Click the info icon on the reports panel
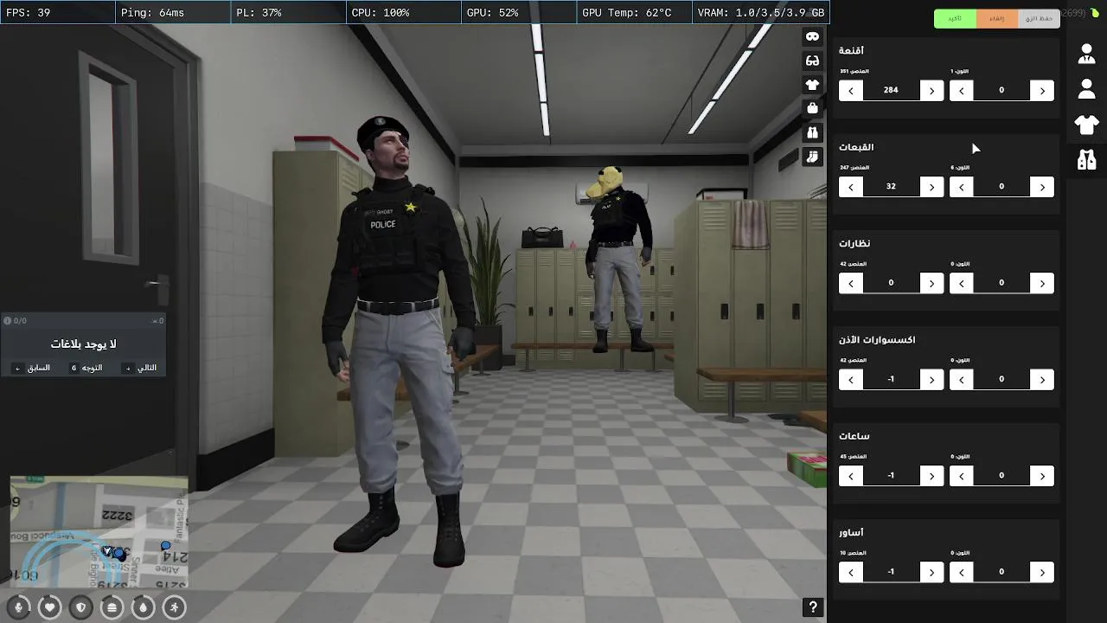Viewport: 1107px width, 623px height. [8, 321]
